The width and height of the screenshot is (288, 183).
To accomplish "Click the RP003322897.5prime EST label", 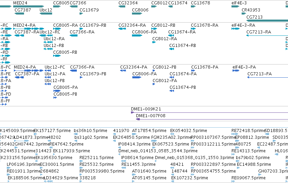I will click(213, 164).
